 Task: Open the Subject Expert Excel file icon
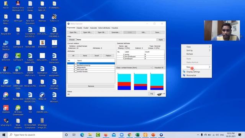(30, 58)
